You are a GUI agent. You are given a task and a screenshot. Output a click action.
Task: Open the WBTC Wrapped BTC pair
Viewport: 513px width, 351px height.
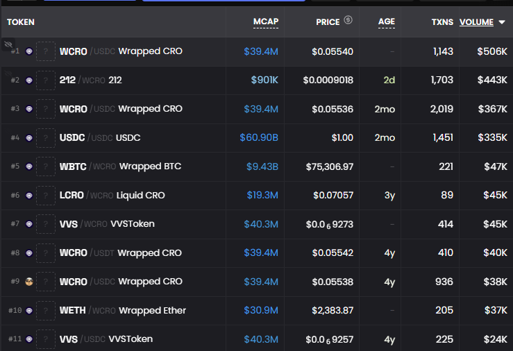120,166
